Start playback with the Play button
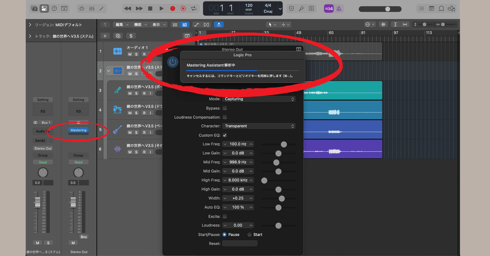Image resolution: width=490 pixels, height=256 pixels. point(161,8)
